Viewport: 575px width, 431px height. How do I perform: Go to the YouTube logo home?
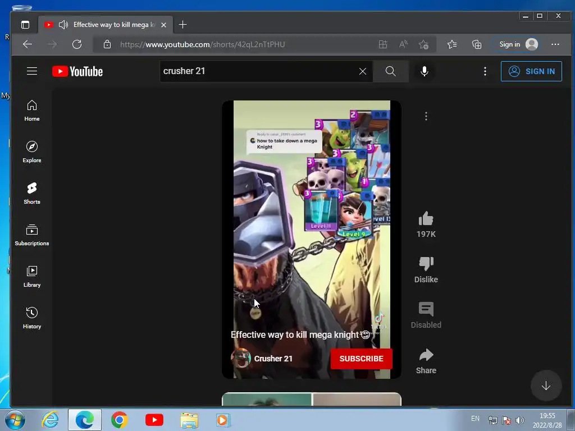point(77,71)
